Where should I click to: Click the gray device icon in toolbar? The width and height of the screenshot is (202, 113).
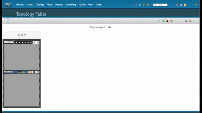[186, 21]
